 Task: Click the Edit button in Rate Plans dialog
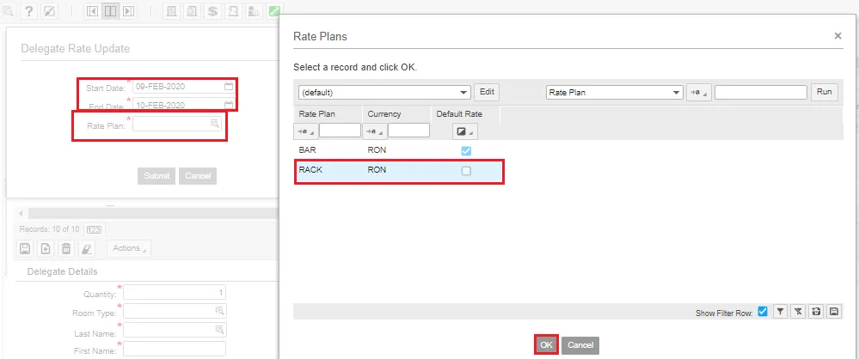[487, 92]
